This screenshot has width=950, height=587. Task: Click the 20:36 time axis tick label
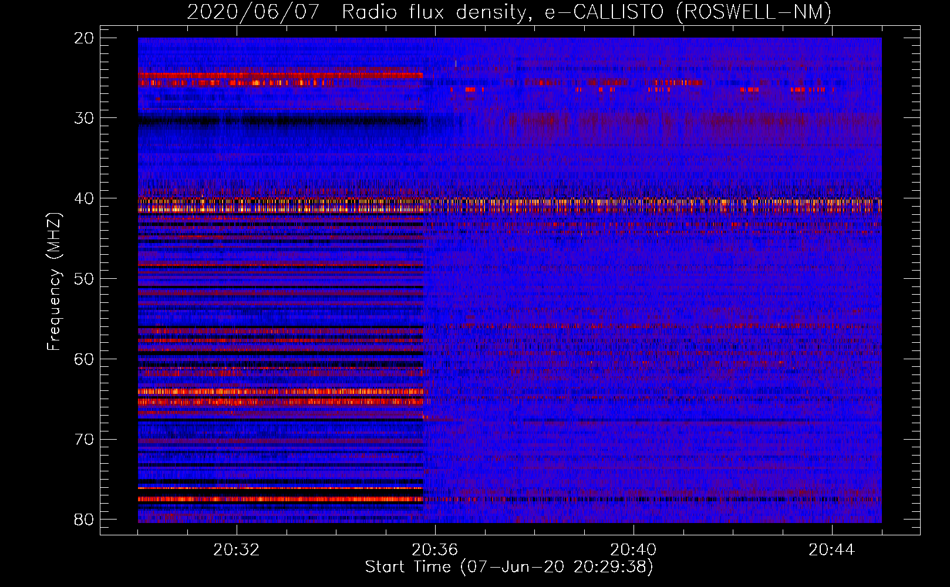pos(435,549)
